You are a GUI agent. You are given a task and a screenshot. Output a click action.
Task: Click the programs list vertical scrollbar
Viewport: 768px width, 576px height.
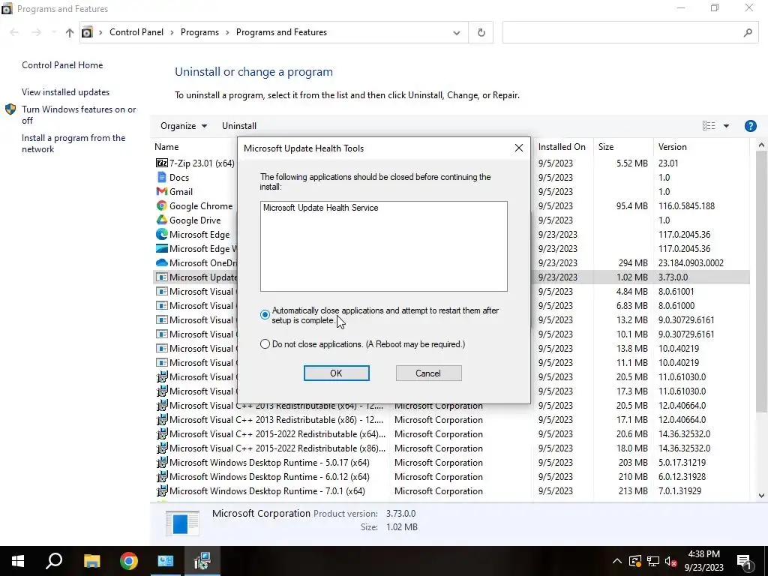[761, 280]
